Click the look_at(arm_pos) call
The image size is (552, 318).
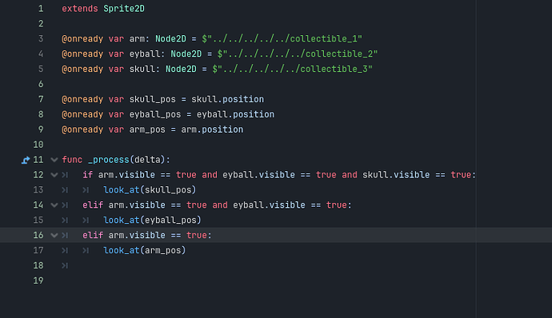[144, 250]
